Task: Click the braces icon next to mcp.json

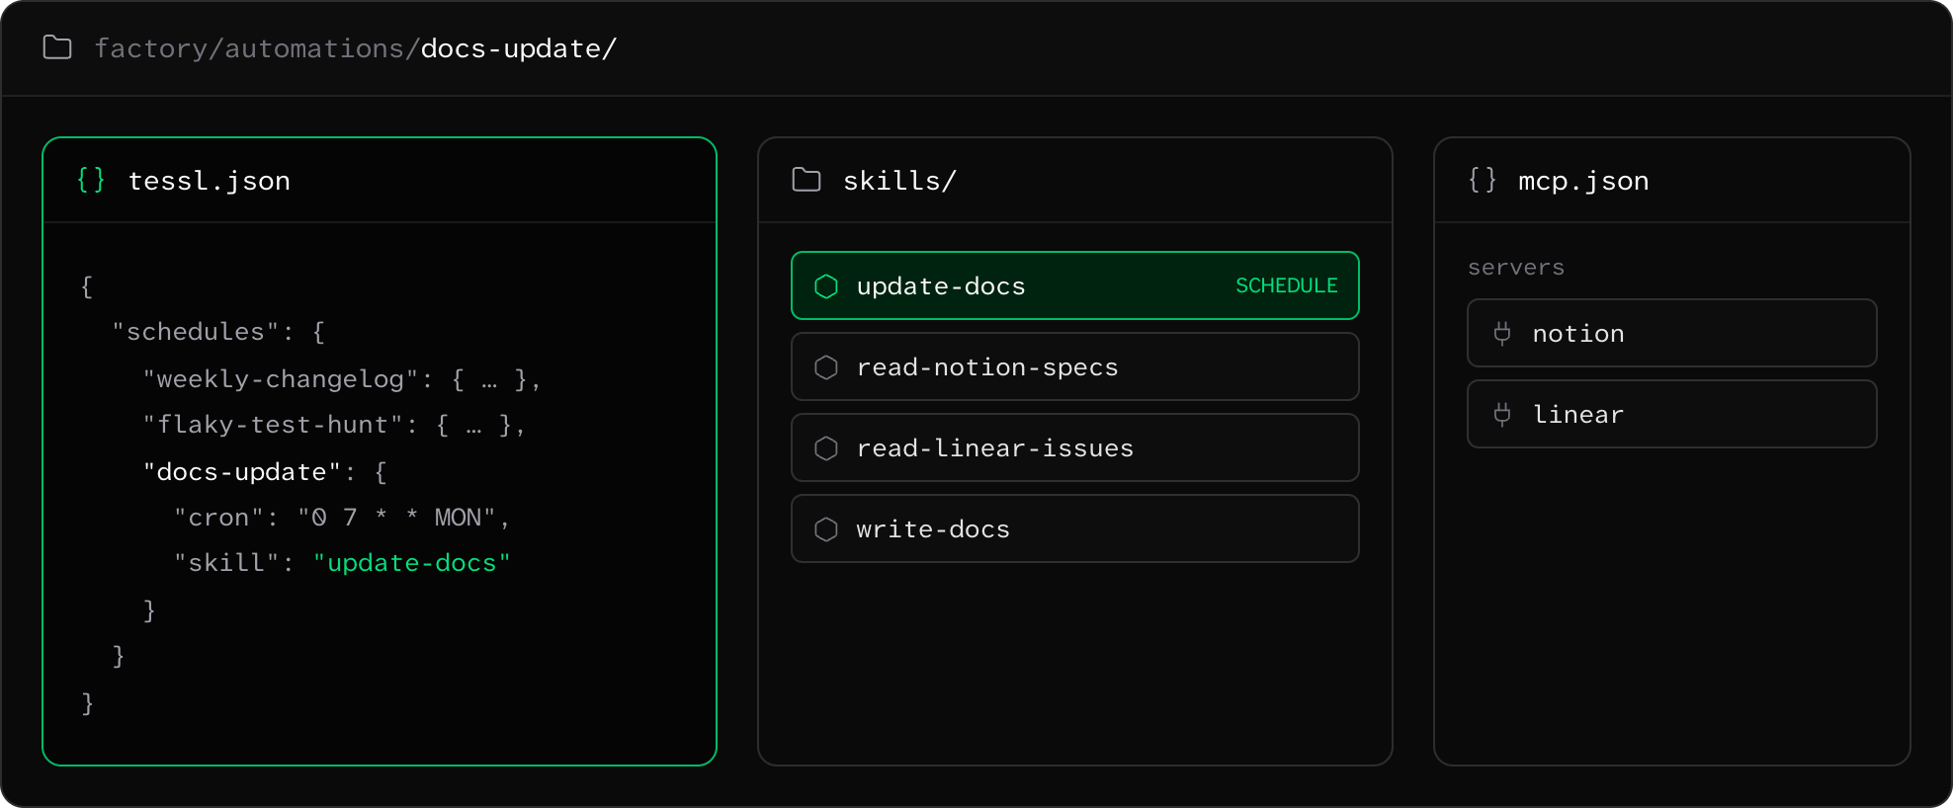Action: click(x=1482, y=180)
